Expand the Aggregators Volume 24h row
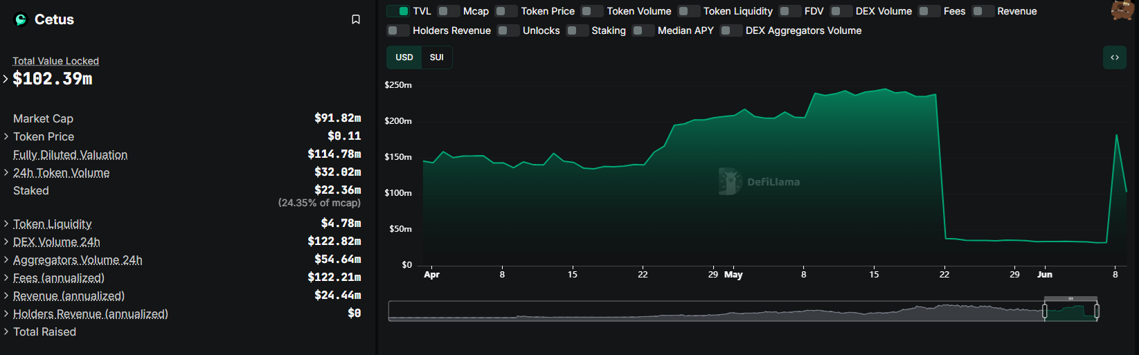The height and width of the screenshot is (355, 1139). [x=6, y=260]
